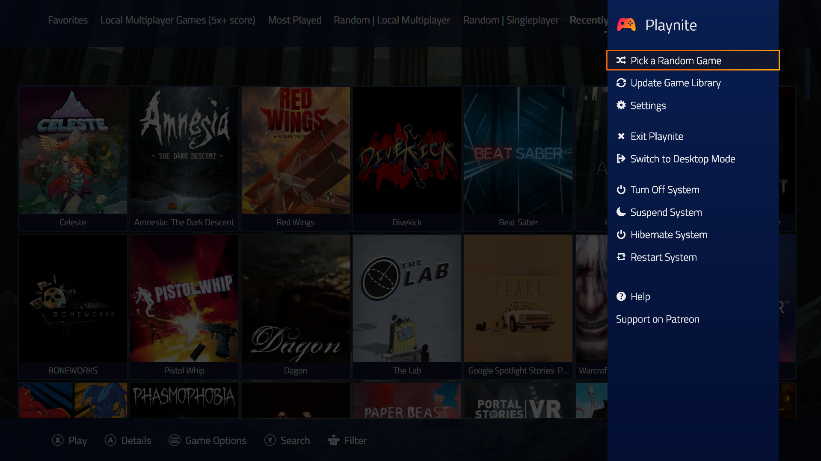
Task: Open the Celeste game thumbnail
Action: (x=73, y=150)
